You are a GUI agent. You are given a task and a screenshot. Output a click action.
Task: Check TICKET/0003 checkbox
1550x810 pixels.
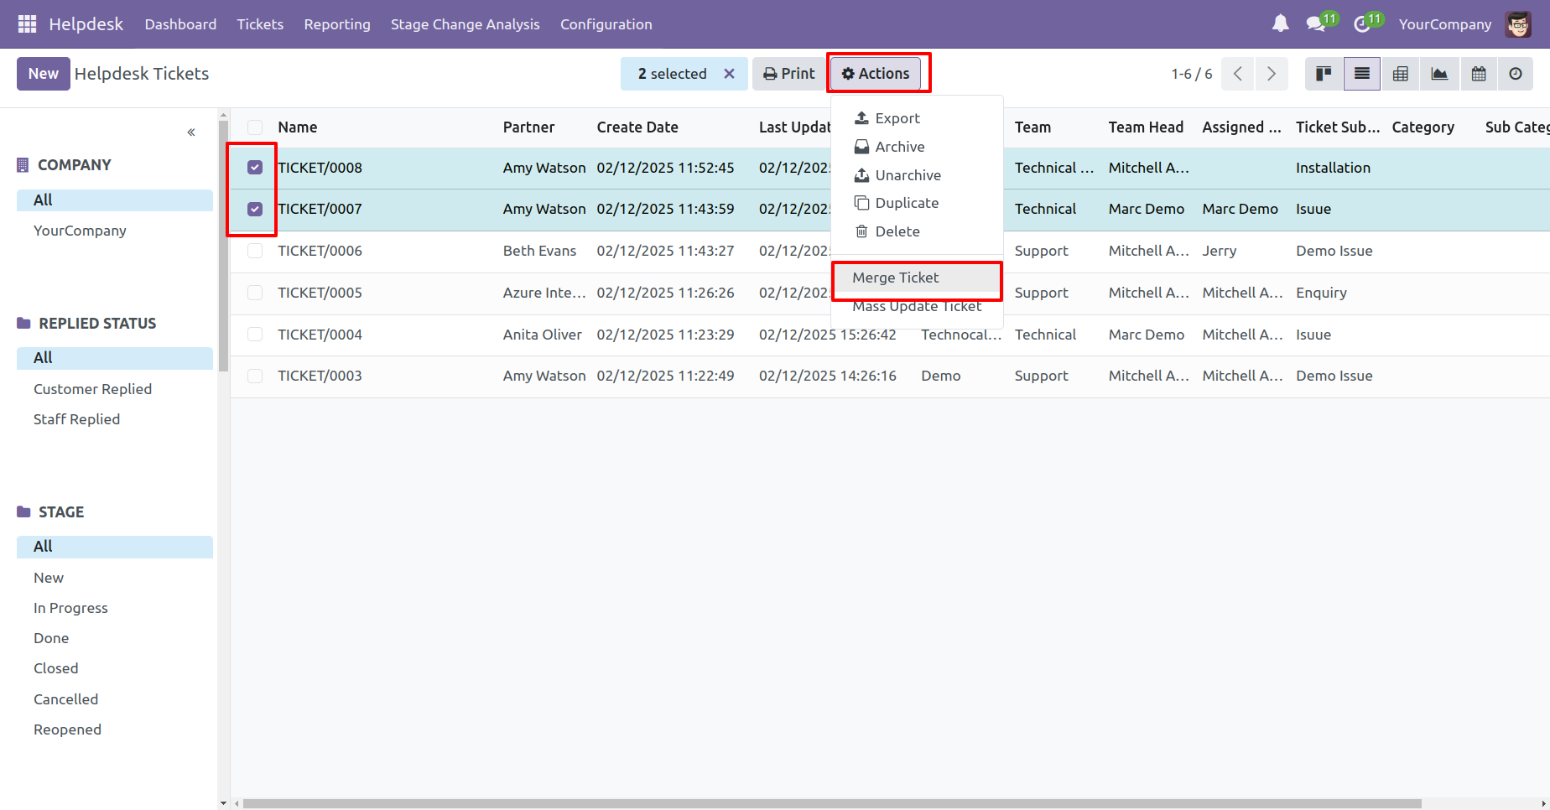255,376
